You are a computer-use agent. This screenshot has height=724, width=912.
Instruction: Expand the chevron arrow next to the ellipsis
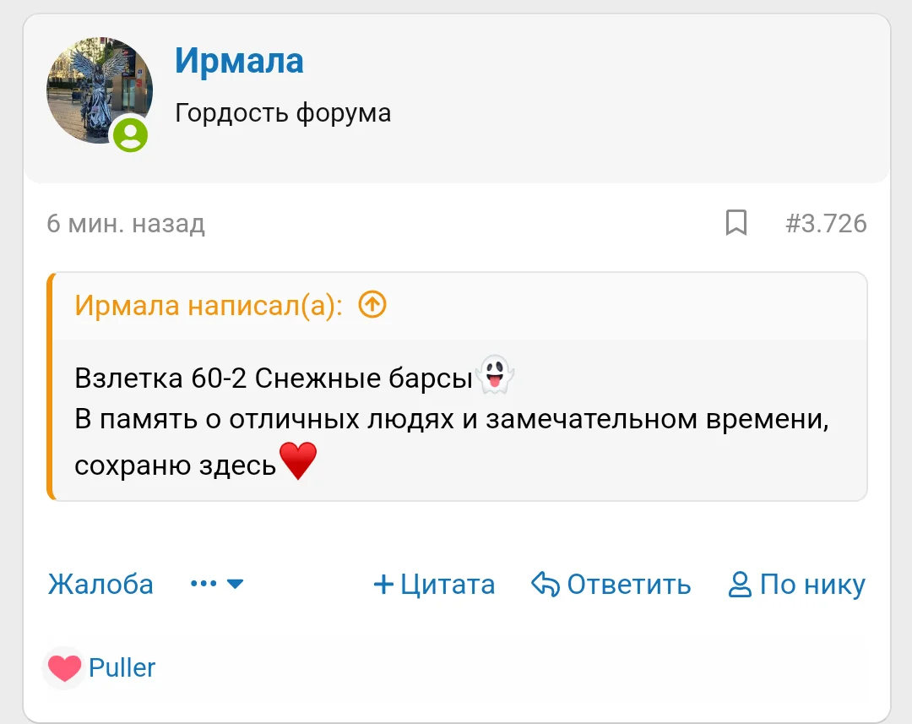[236, 584]
